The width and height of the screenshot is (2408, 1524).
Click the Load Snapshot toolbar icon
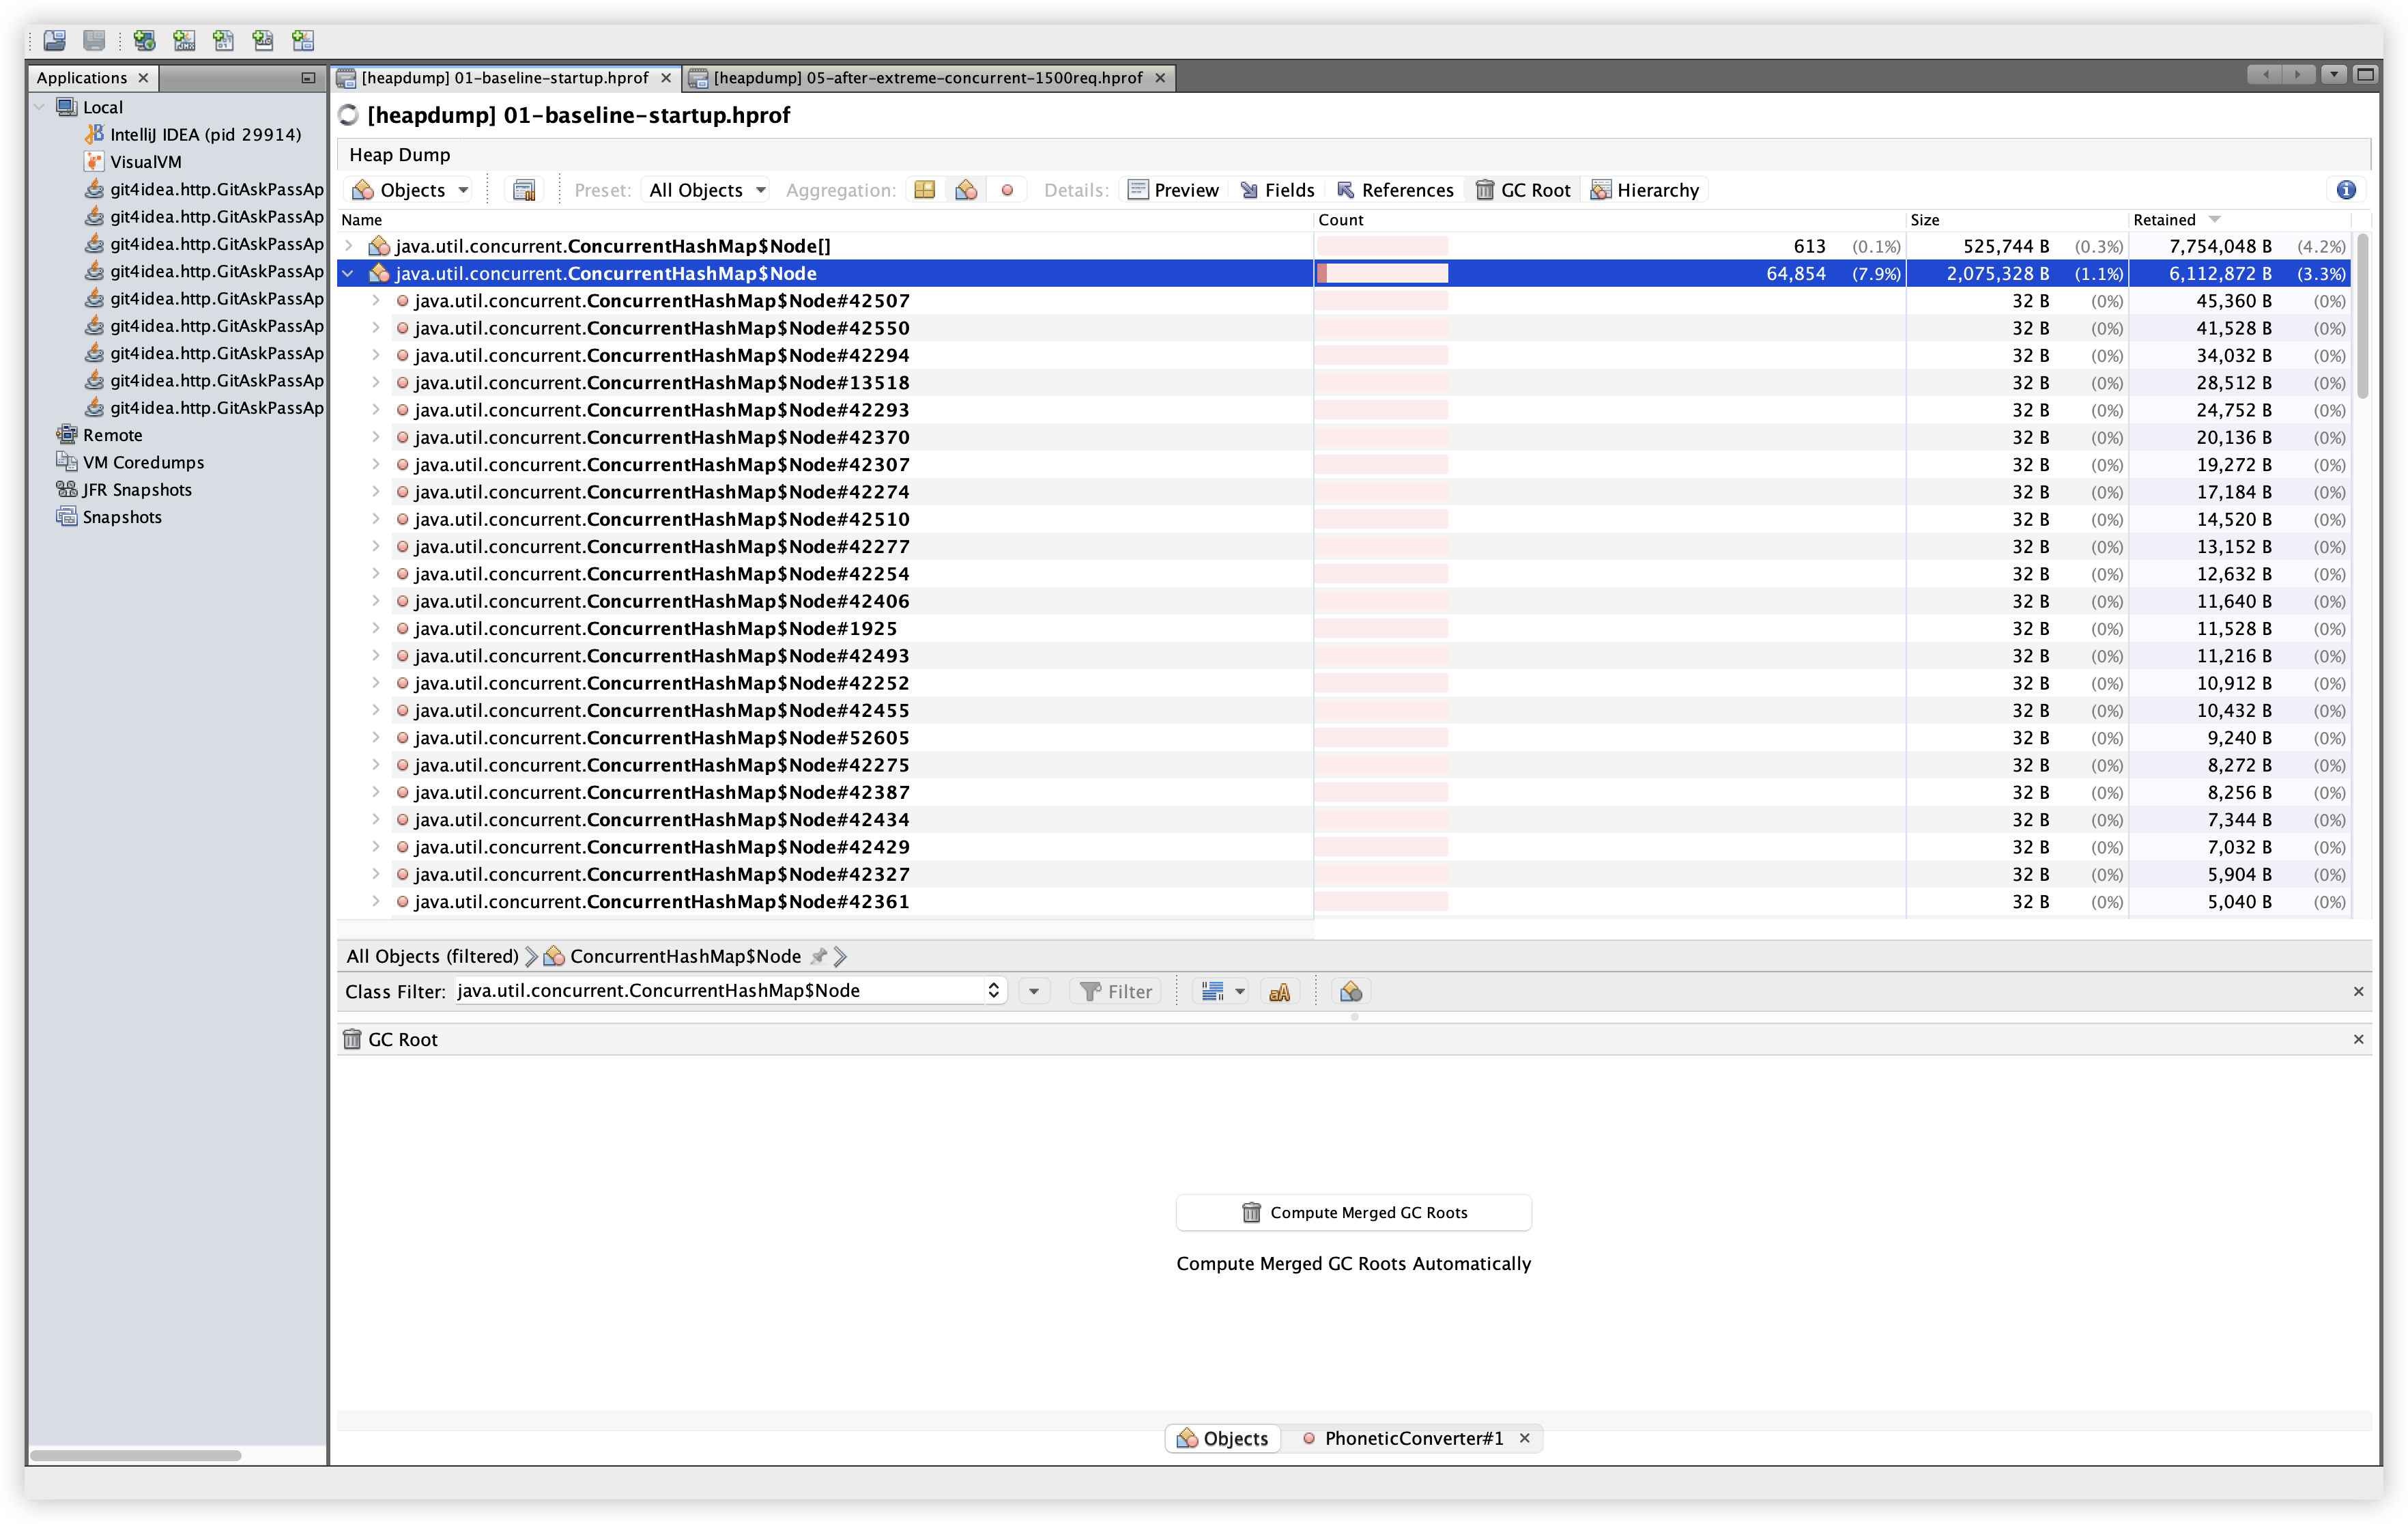[x=55, y=40]
